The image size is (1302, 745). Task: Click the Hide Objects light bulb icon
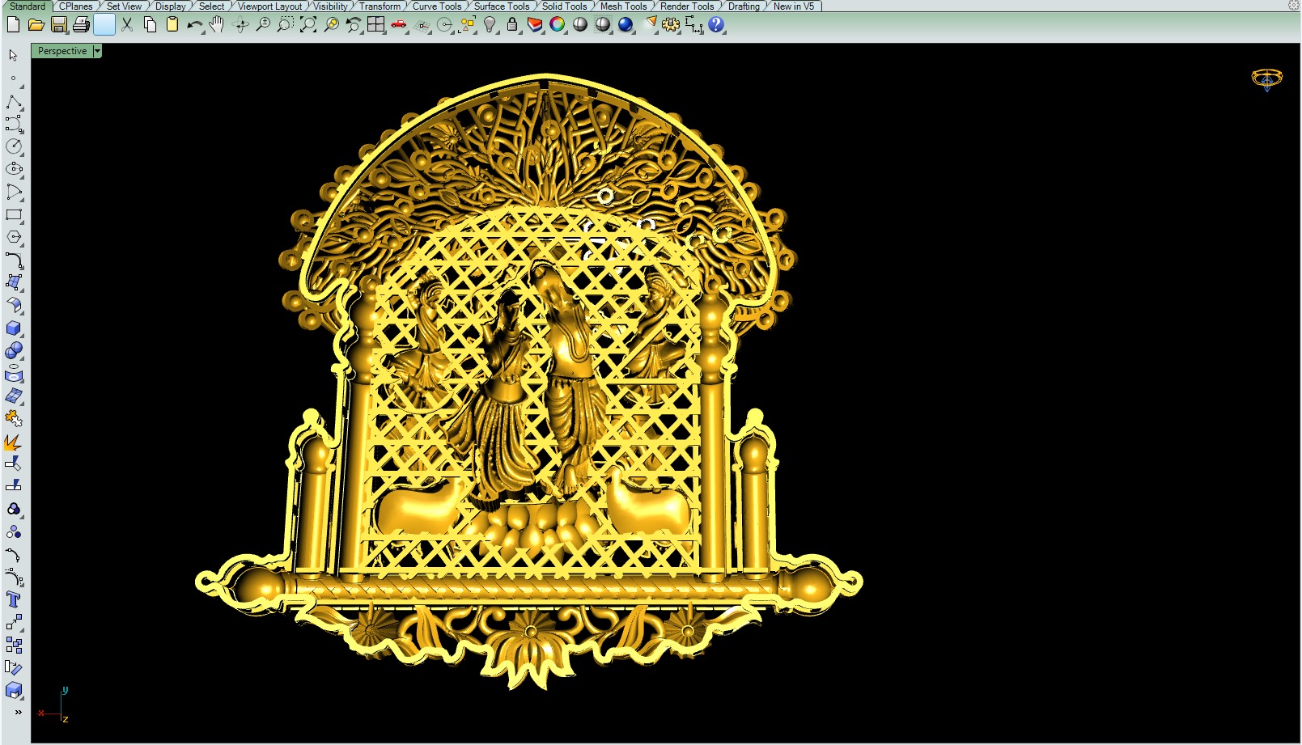point(490,25)
